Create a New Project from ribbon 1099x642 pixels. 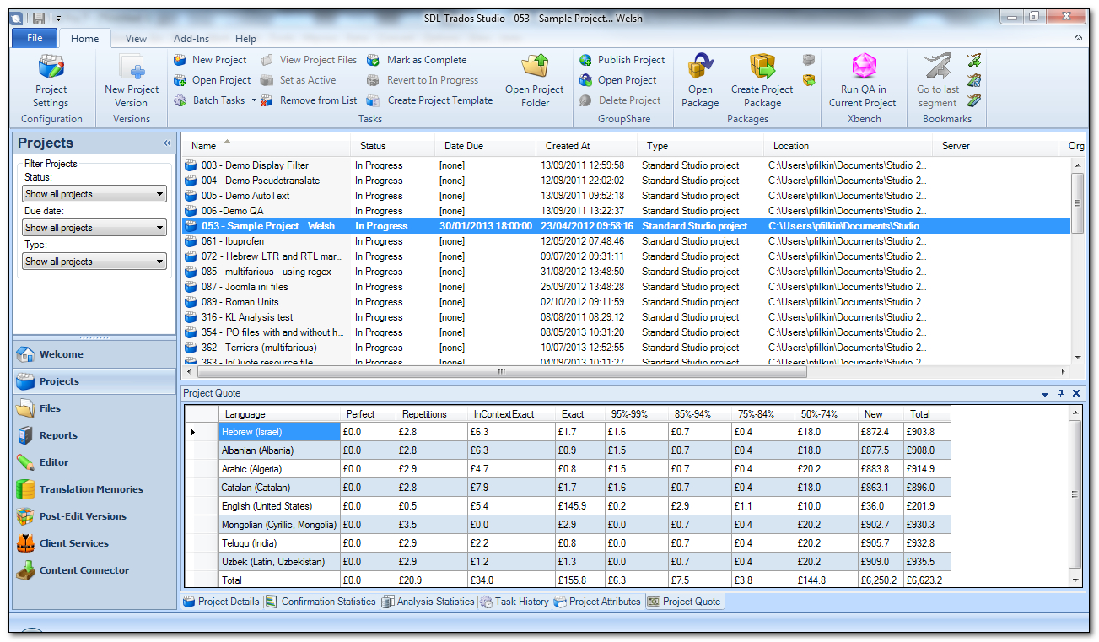(x=210, y=60)
